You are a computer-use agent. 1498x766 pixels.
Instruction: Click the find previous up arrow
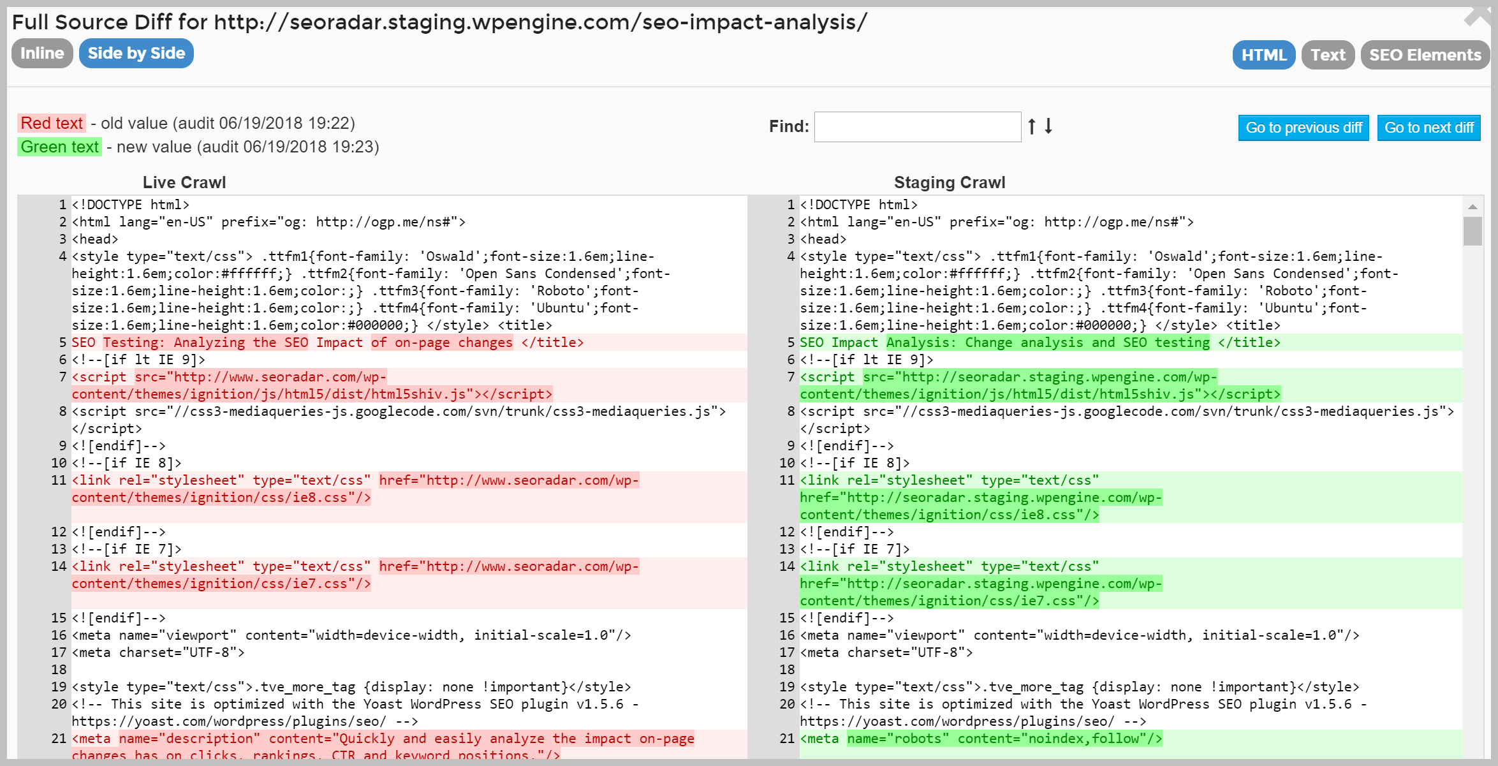pyautogui.click(x=1032, y=126)
